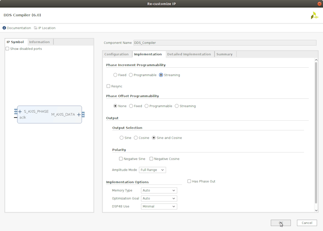Image resolution: width=323 pixels, height=231 pixels.
Task: Click the Xilinx logo icon
Action: click(315, 15)
